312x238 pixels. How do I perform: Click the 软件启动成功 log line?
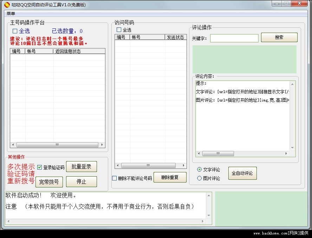point(41,196)
